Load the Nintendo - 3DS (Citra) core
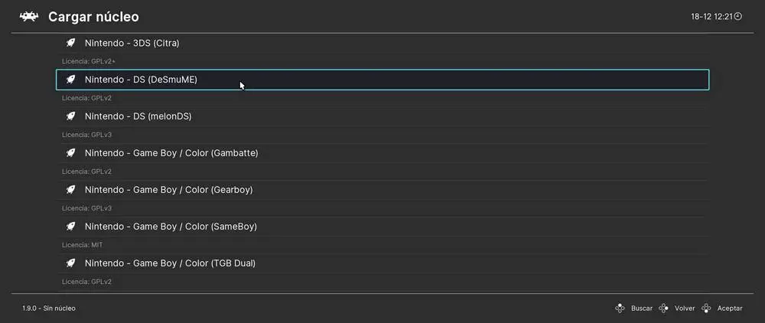Viewport: 765px width, 323px height. 132,43
